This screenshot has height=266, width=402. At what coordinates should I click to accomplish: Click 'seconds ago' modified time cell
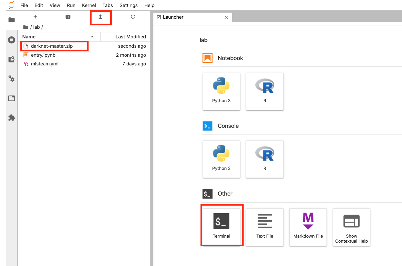coord(132,46)
